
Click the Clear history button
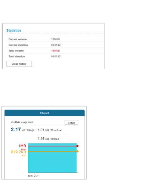click(x=19, y=64)
